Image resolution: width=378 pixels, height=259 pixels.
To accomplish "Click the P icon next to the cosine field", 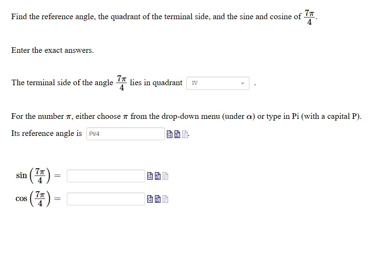I will 165,199.
